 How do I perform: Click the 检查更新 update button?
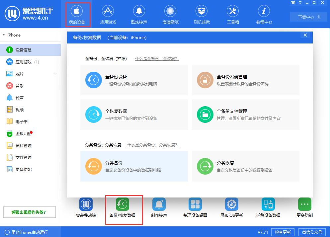click(283, 232)
